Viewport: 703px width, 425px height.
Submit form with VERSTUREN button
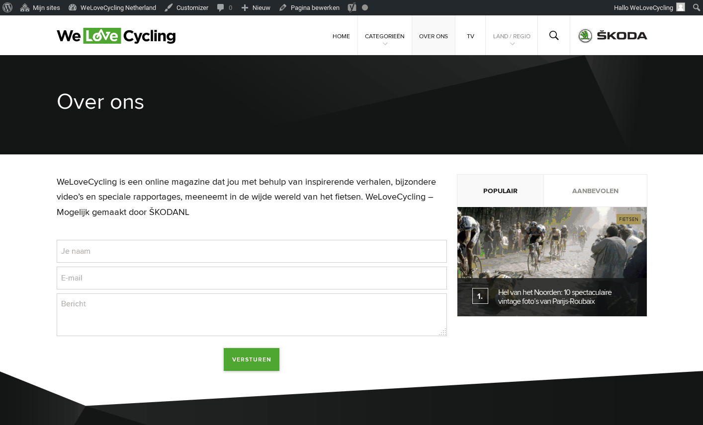[x=252, y=359]
